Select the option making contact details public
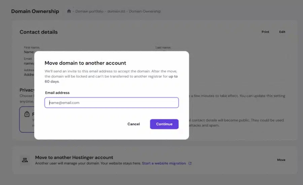 pyautogui.click(x=236, y=122)
